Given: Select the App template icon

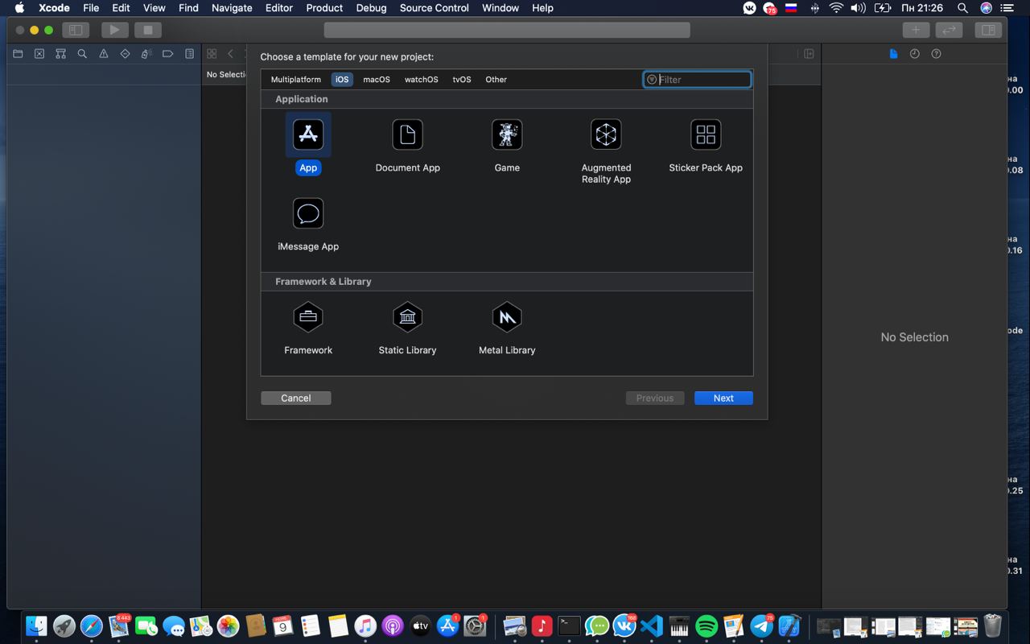Looking at the screenshot, I should (308, 134).
